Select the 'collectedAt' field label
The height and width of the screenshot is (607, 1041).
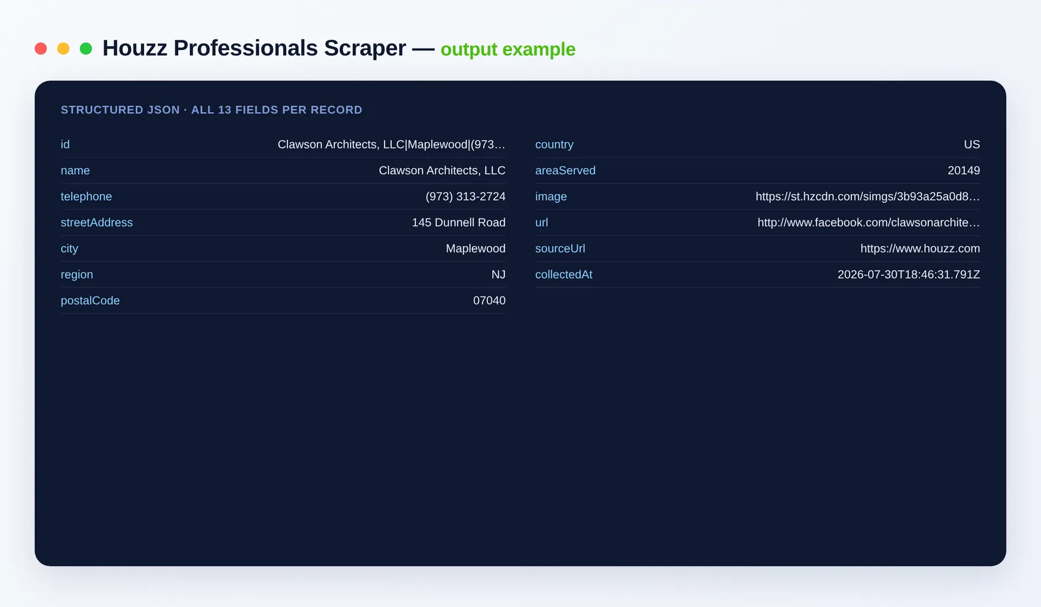pos(563,275)
